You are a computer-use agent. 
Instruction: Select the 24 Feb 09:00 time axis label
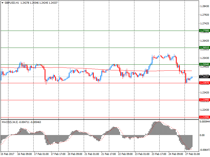click(x=176, y=154)
